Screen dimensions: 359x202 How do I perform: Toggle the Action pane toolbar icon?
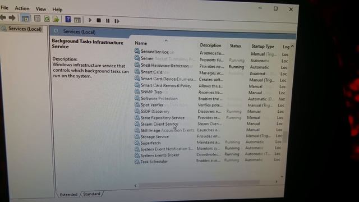[77, 20]
